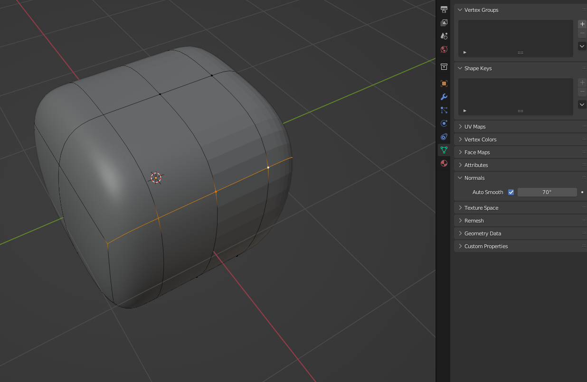Open the World properties tab
Screen dimensions: 587x382
(444, 49)
